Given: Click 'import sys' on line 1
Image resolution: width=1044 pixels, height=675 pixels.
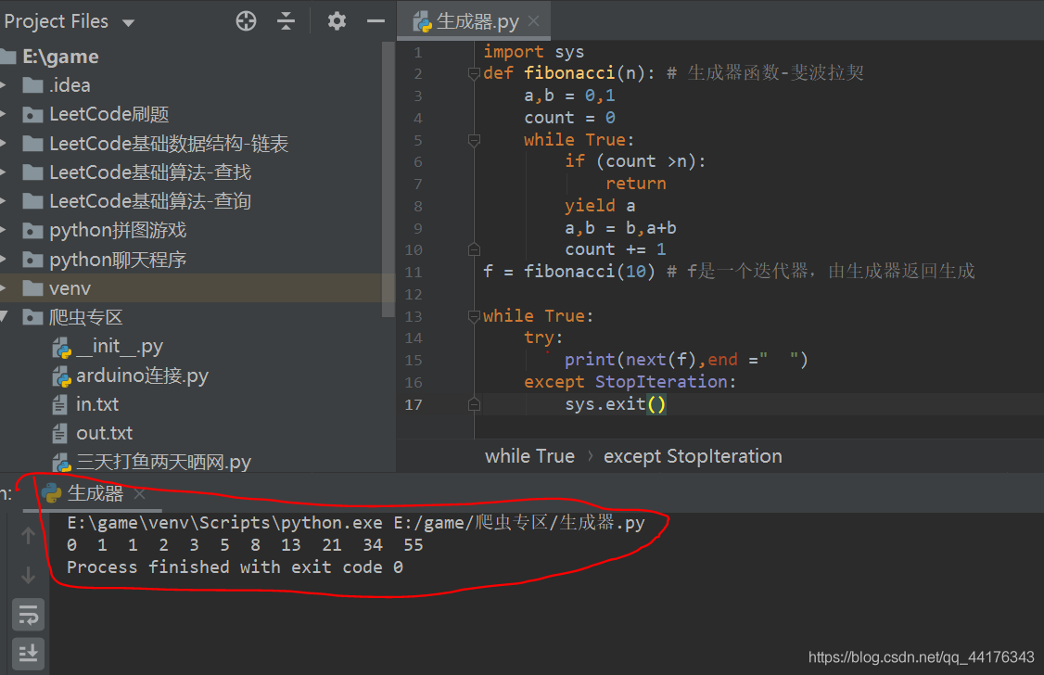Looking at the screenshot, I should [x=533, y=52].
